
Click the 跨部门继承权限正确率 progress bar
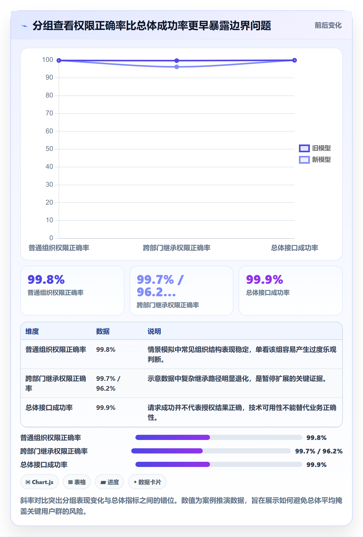click(211, 451)
